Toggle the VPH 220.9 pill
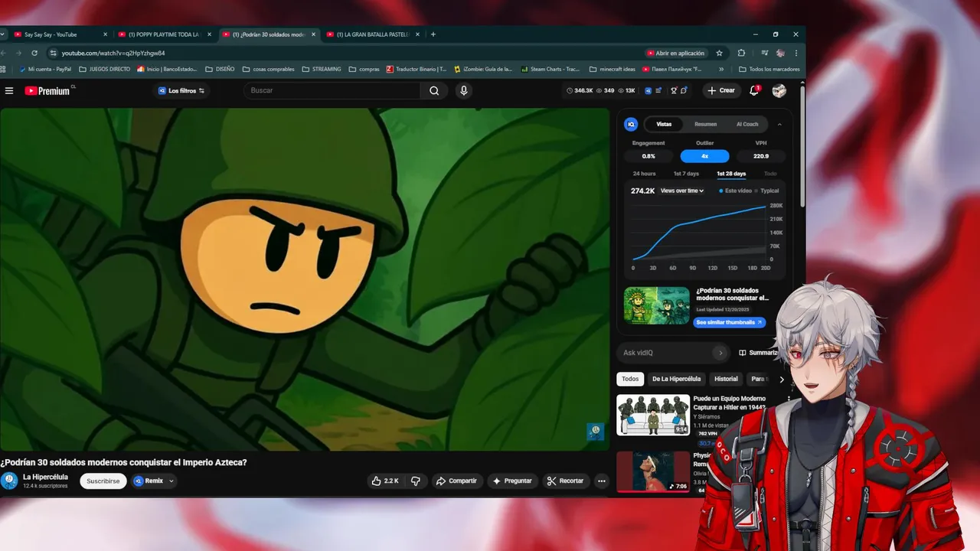The height and width of the screenshot is (551, 980). coord(761,156)
